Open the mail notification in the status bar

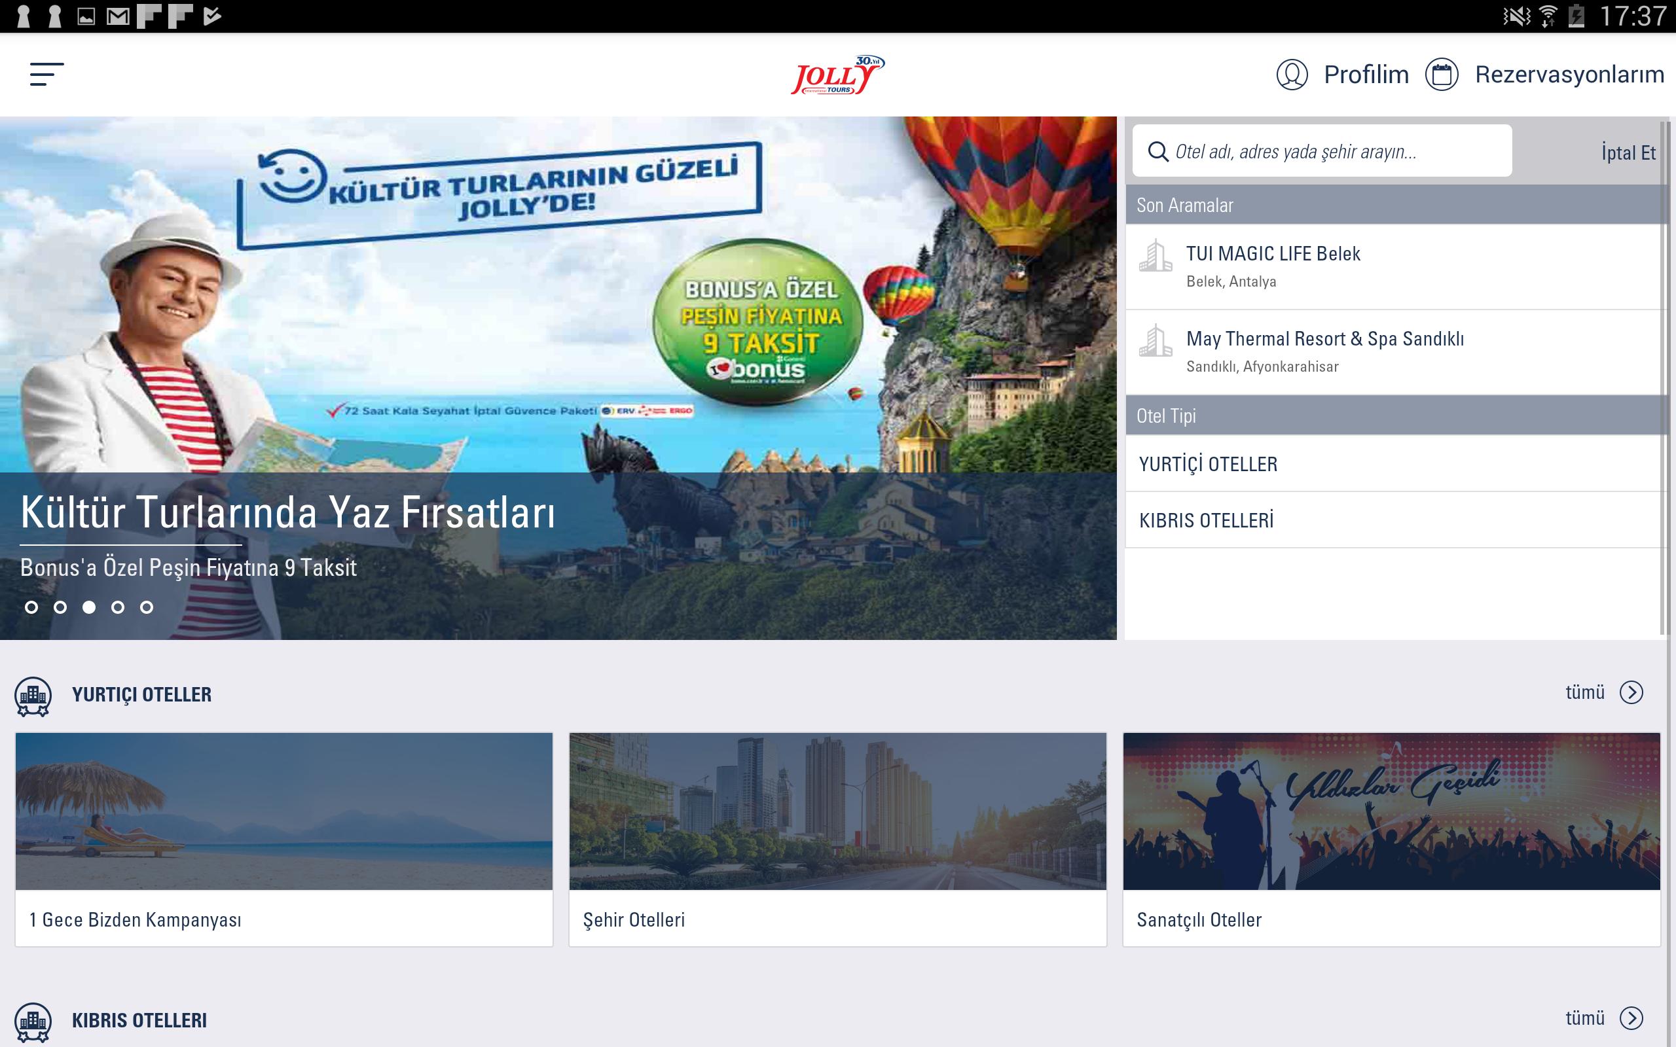click(x=118, y=16)
